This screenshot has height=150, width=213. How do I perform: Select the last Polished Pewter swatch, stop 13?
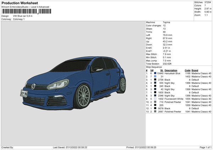155,111
